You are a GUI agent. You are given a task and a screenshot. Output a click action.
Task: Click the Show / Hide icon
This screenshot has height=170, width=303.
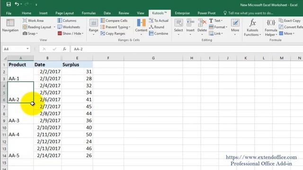tap(60, 34)
